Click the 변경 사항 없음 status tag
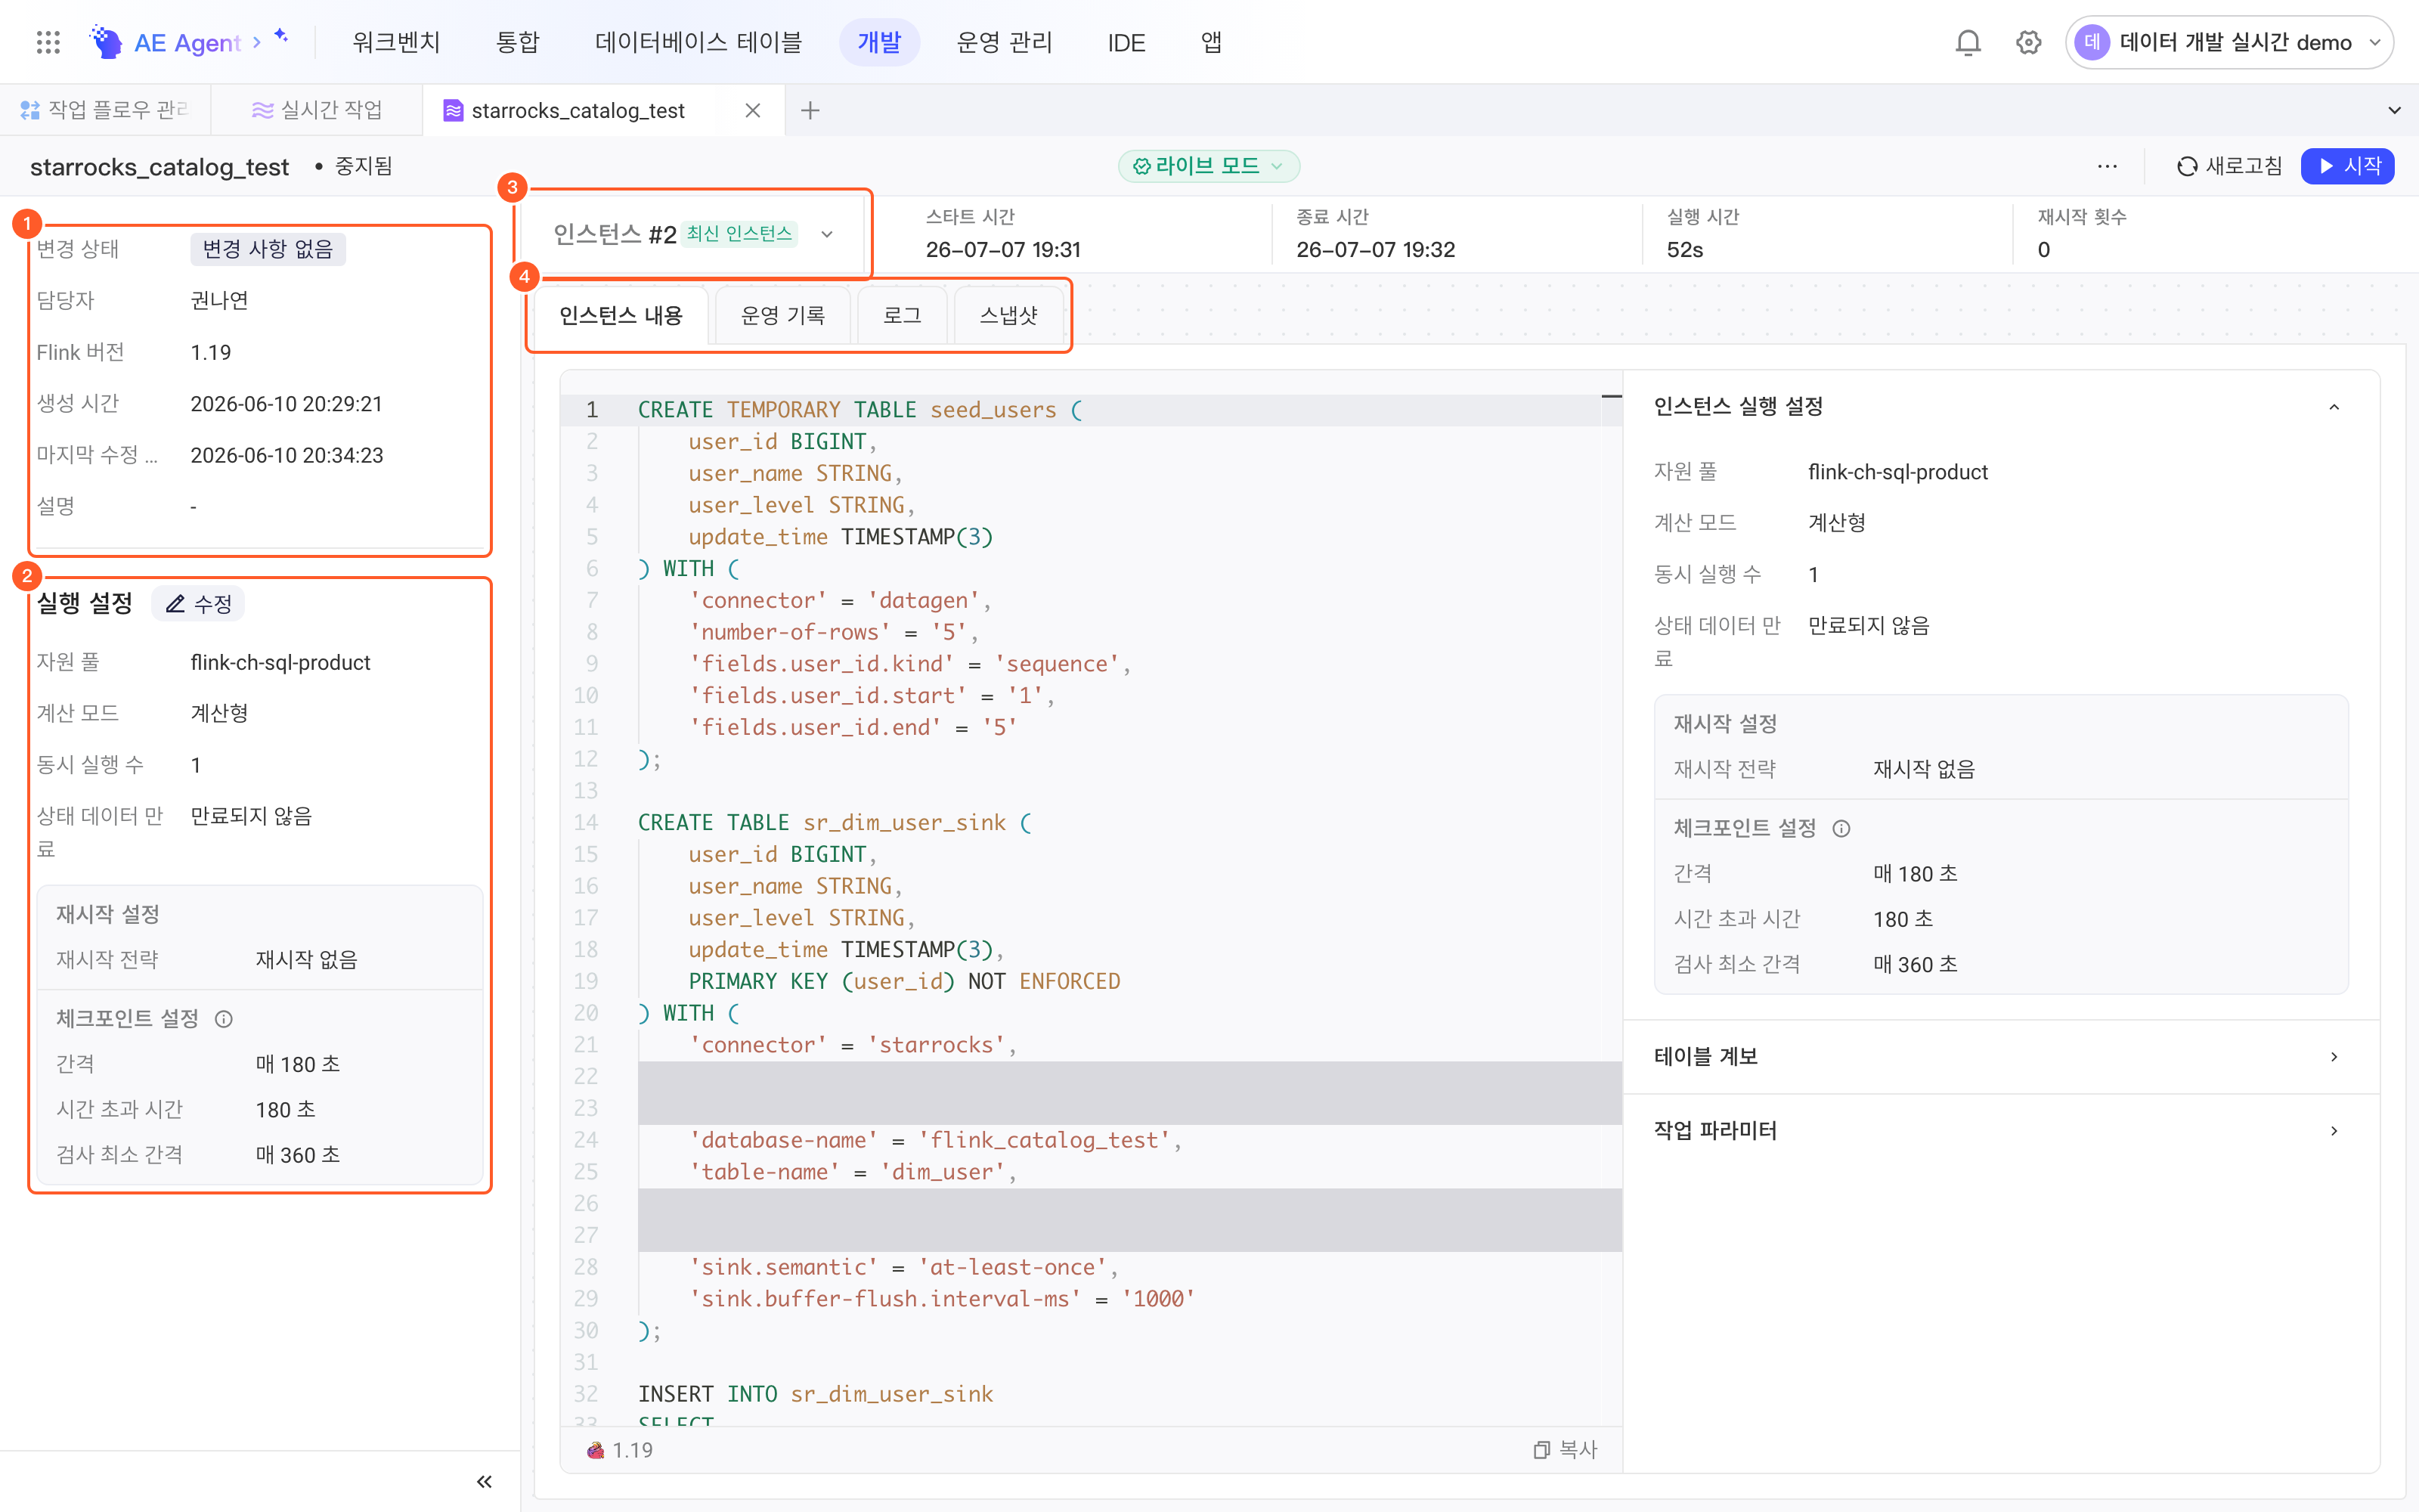Image resolution: width=2419 pixels, height=1512 pixels. pos(268,249)
